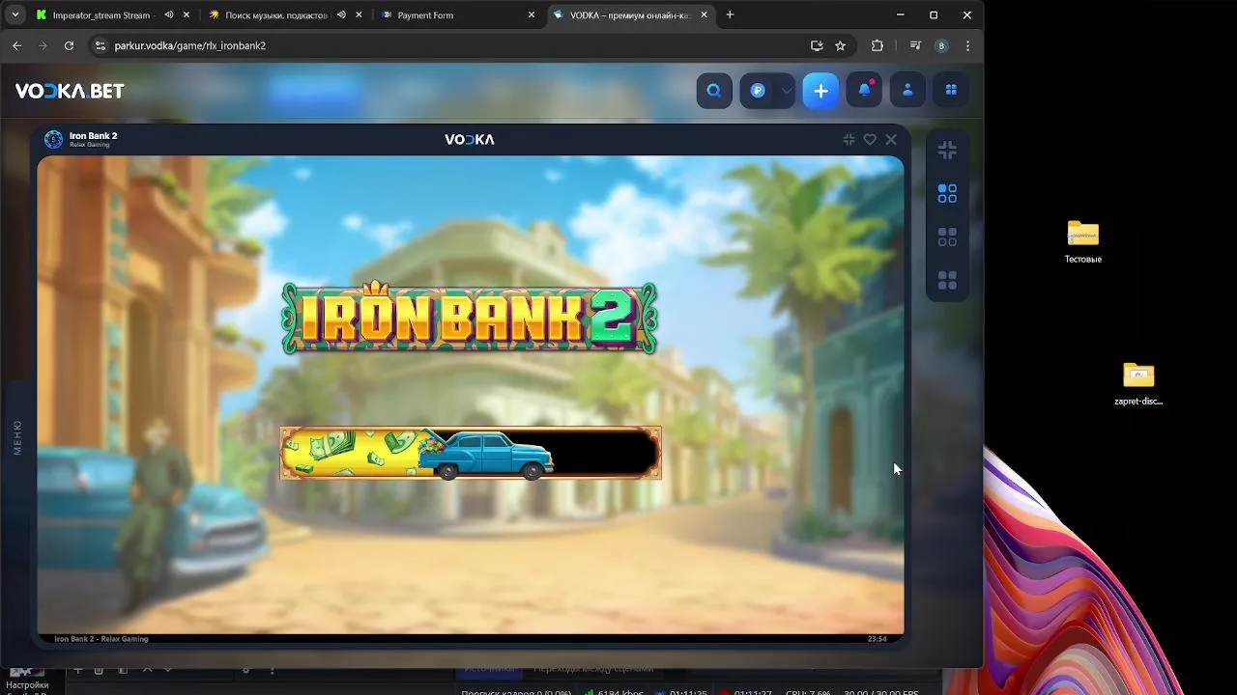Select the Тестовые desktop folder

[x=1083, y=242]
